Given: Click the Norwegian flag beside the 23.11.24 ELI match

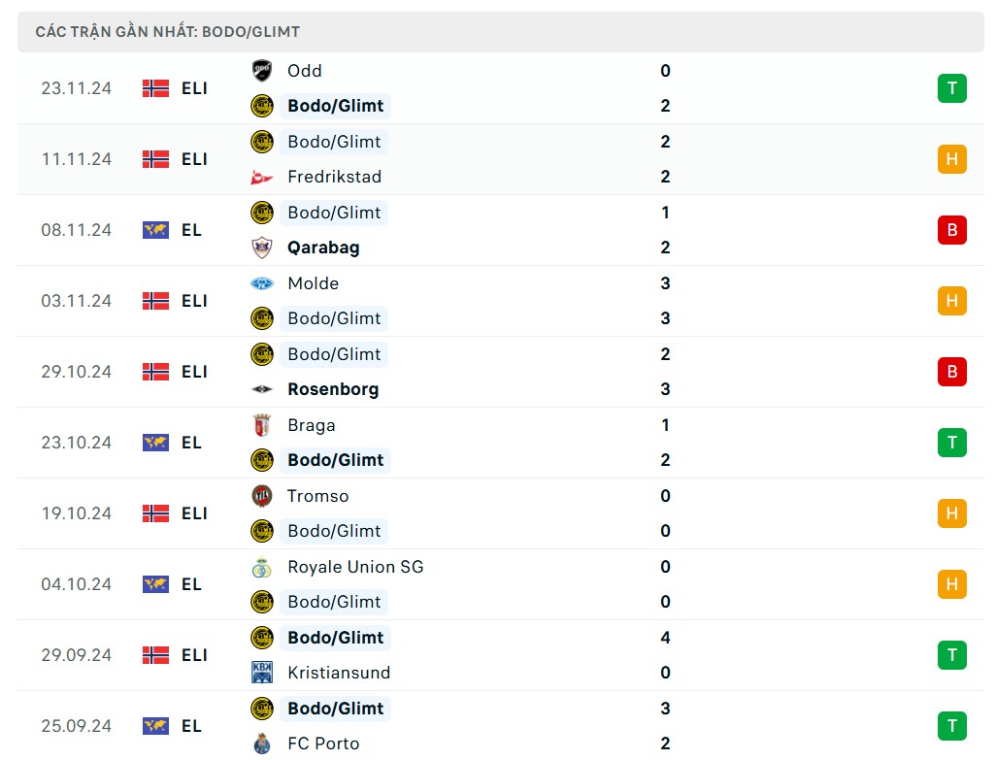Looking at the screenshot, I should click(x=154, y=87).
